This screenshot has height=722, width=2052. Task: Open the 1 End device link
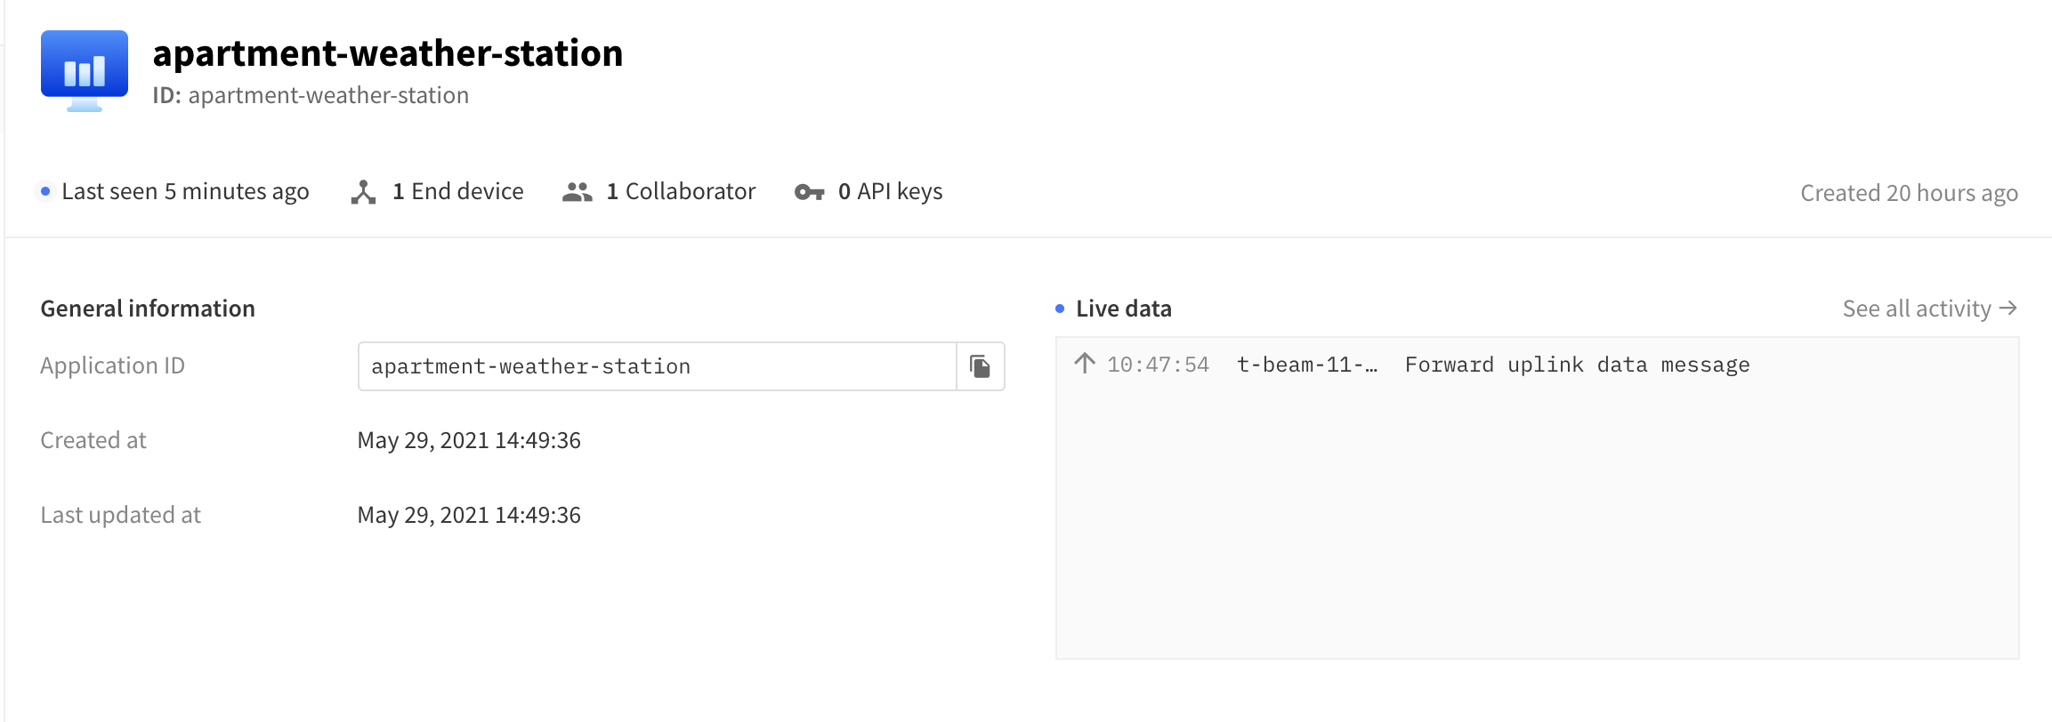point(457,191)
